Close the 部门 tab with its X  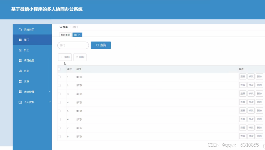[x=80, y=35]
